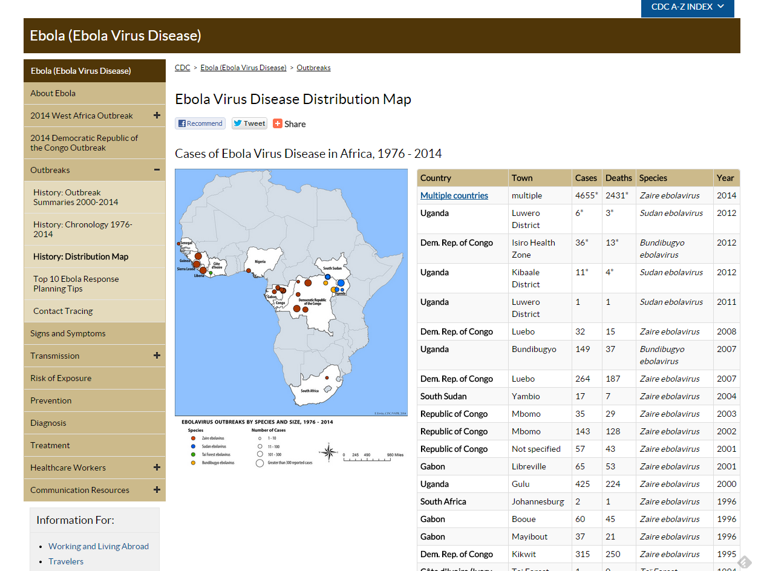Viewport: 764px width, 571px height.
Task: Click the Twitter Tweet button
Action: pyautogui.click(x=249, y=123)
